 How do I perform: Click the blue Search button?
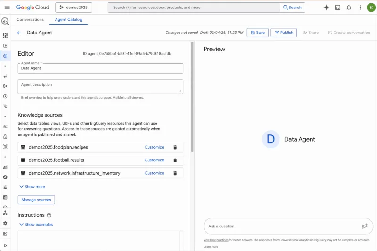[293, 8]
